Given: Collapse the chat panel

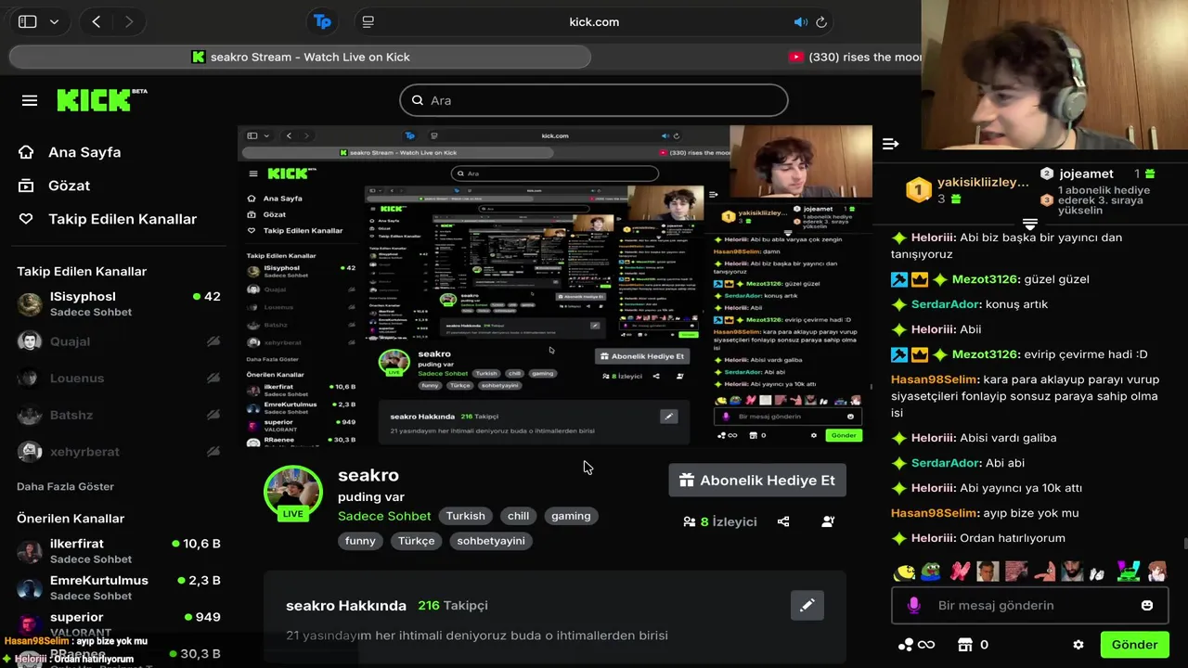Looking at the screenshot, I should (x=890, y=144).
